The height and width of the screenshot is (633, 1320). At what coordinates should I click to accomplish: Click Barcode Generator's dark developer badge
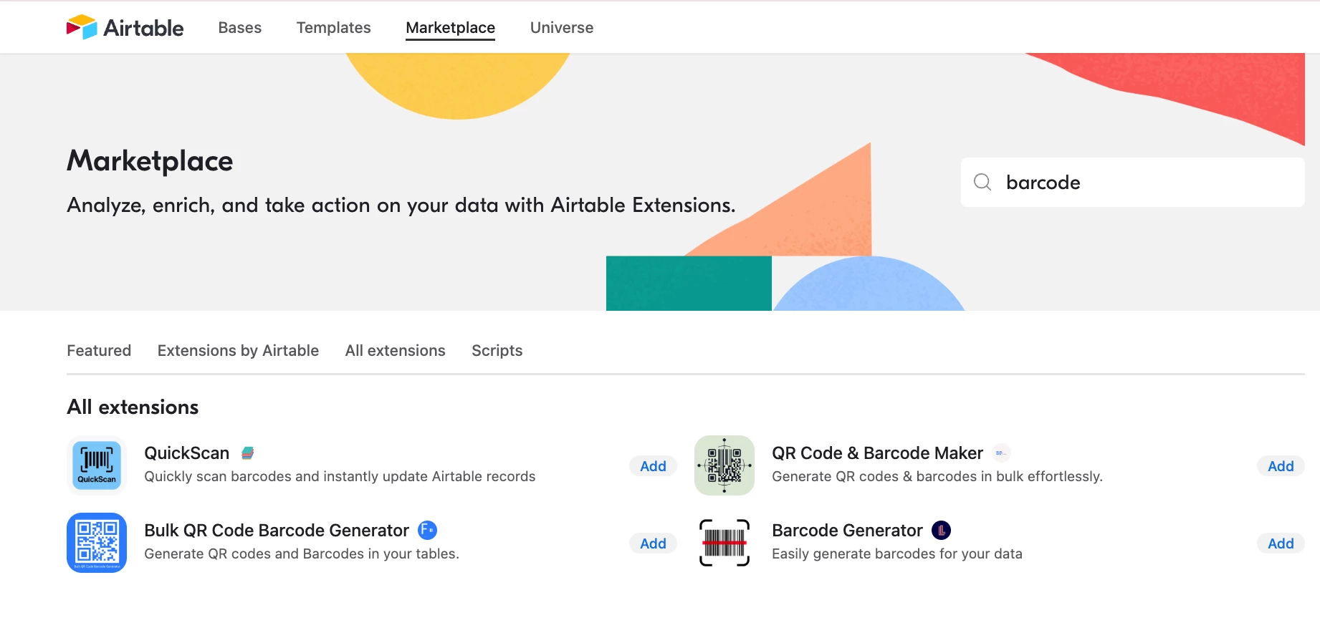(x=941, y=530)
